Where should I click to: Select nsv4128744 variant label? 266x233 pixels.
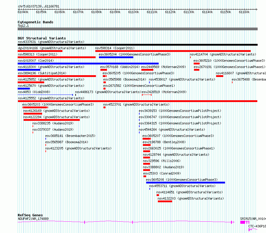coord(176,155)
